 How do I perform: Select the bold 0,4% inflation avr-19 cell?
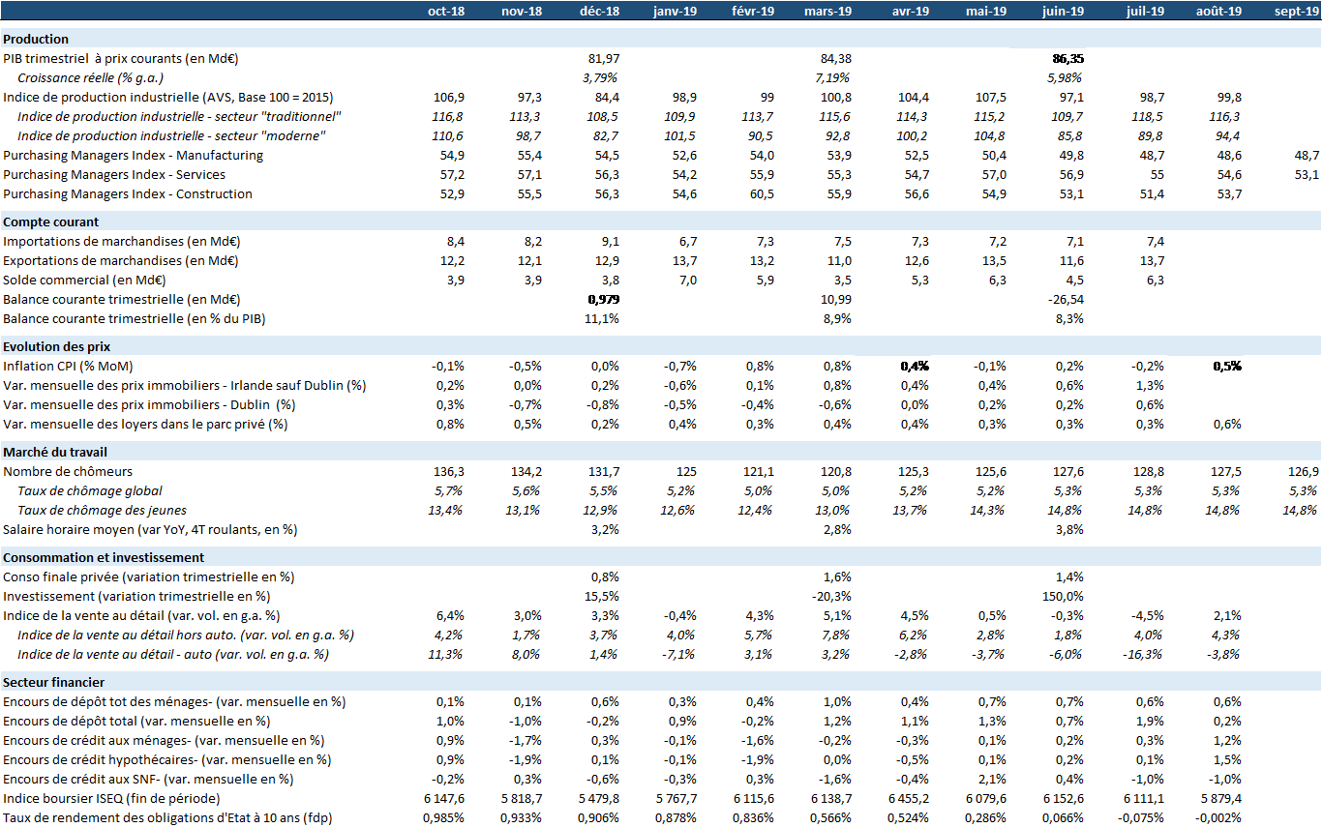point(916,366)
